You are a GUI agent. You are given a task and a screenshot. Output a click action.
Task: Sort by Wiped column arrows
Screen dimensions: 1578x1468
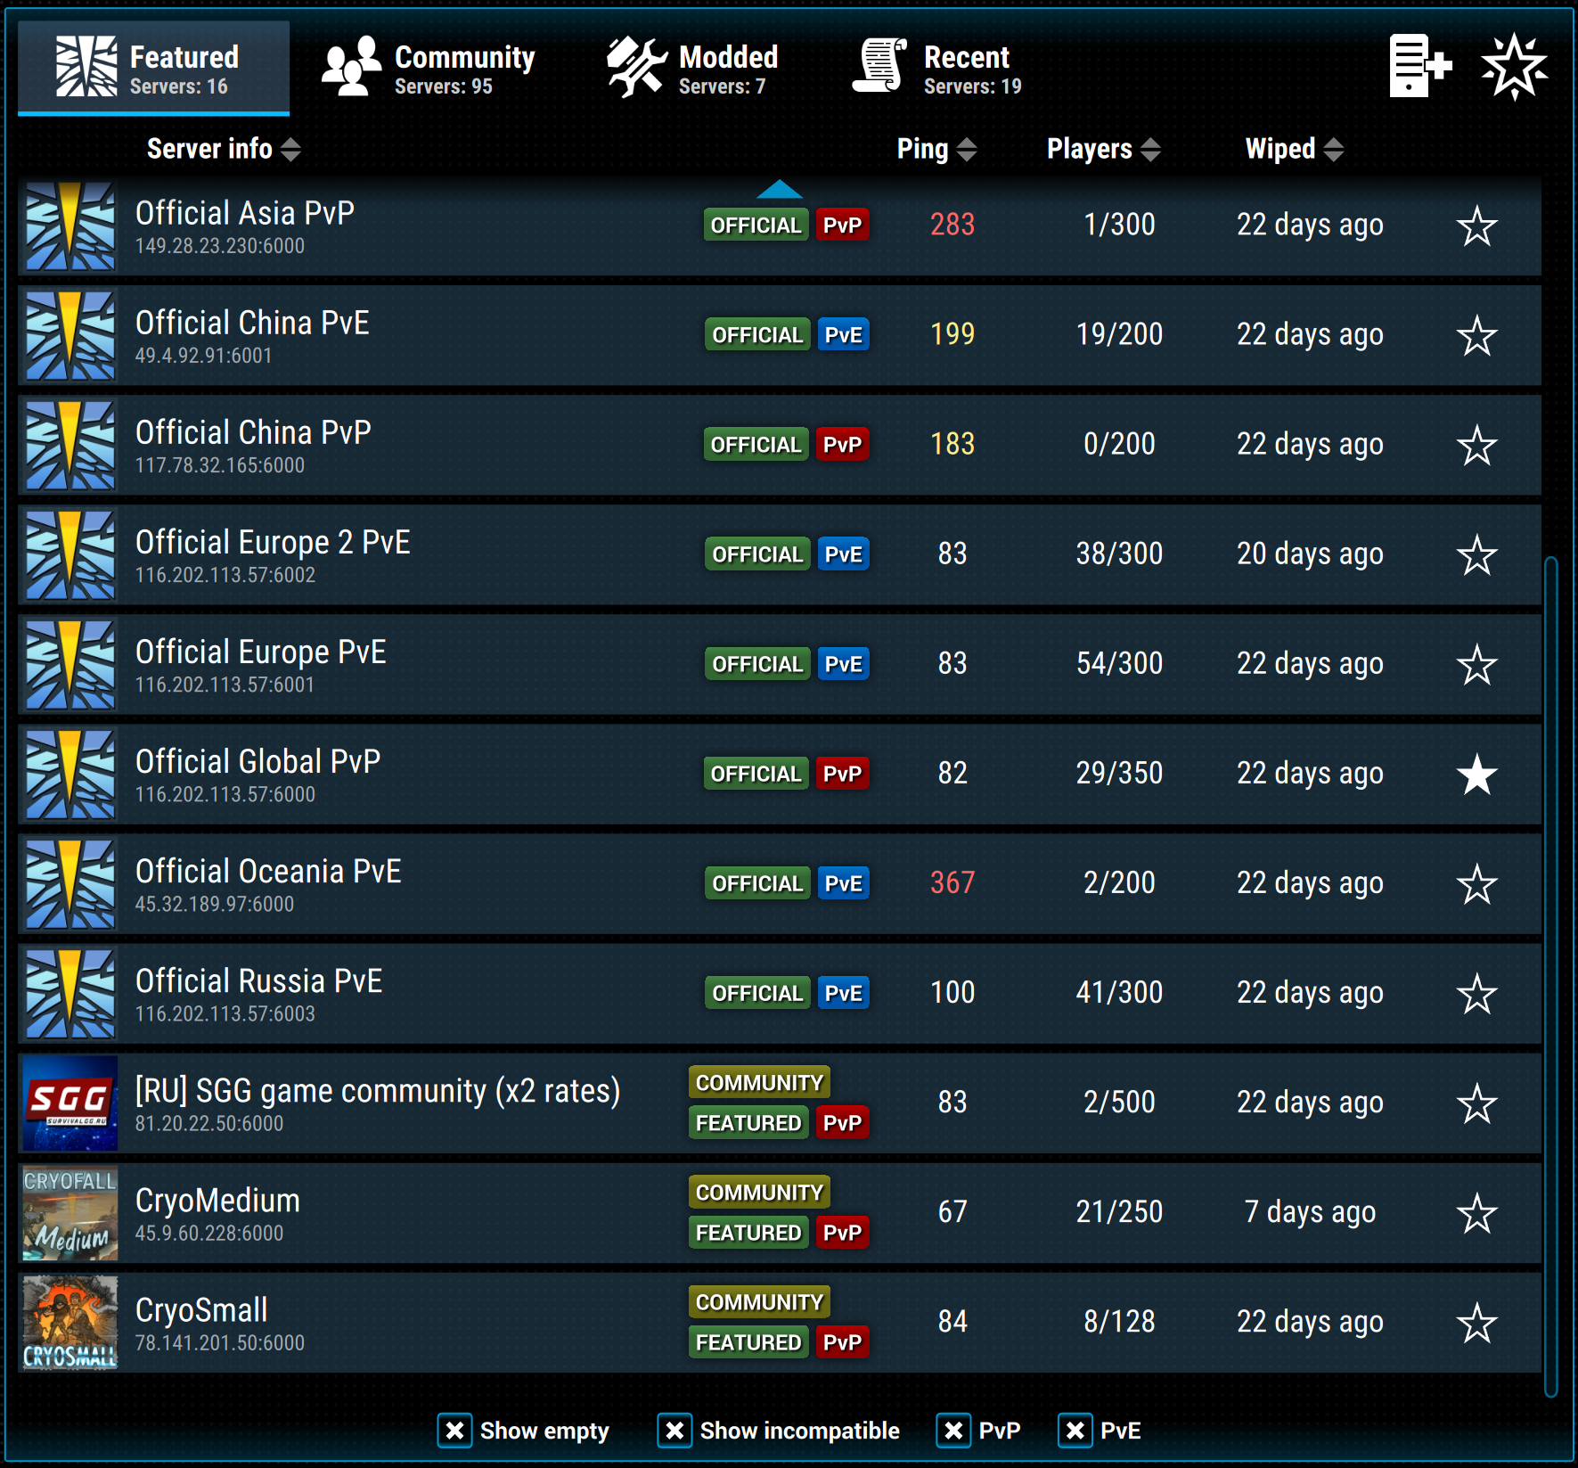(x=1333, y=150)
